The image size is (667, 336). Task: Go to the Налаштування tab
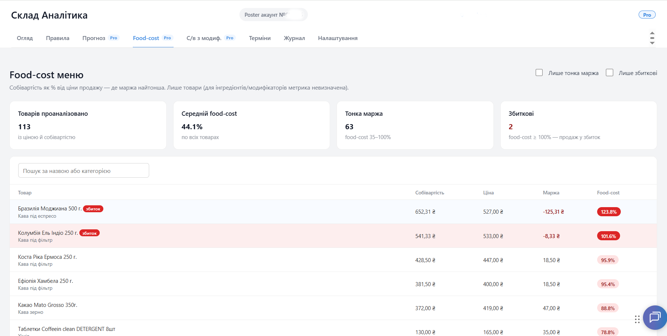338,38
